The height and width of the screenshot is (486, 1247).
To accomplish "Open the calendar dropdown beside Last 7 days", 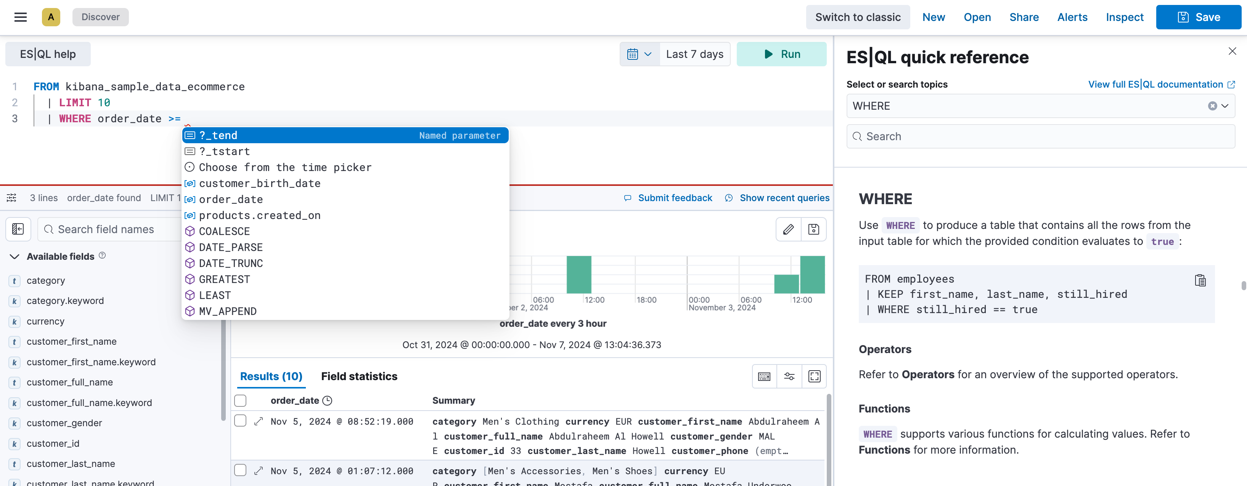I will [x=640, y=54].
